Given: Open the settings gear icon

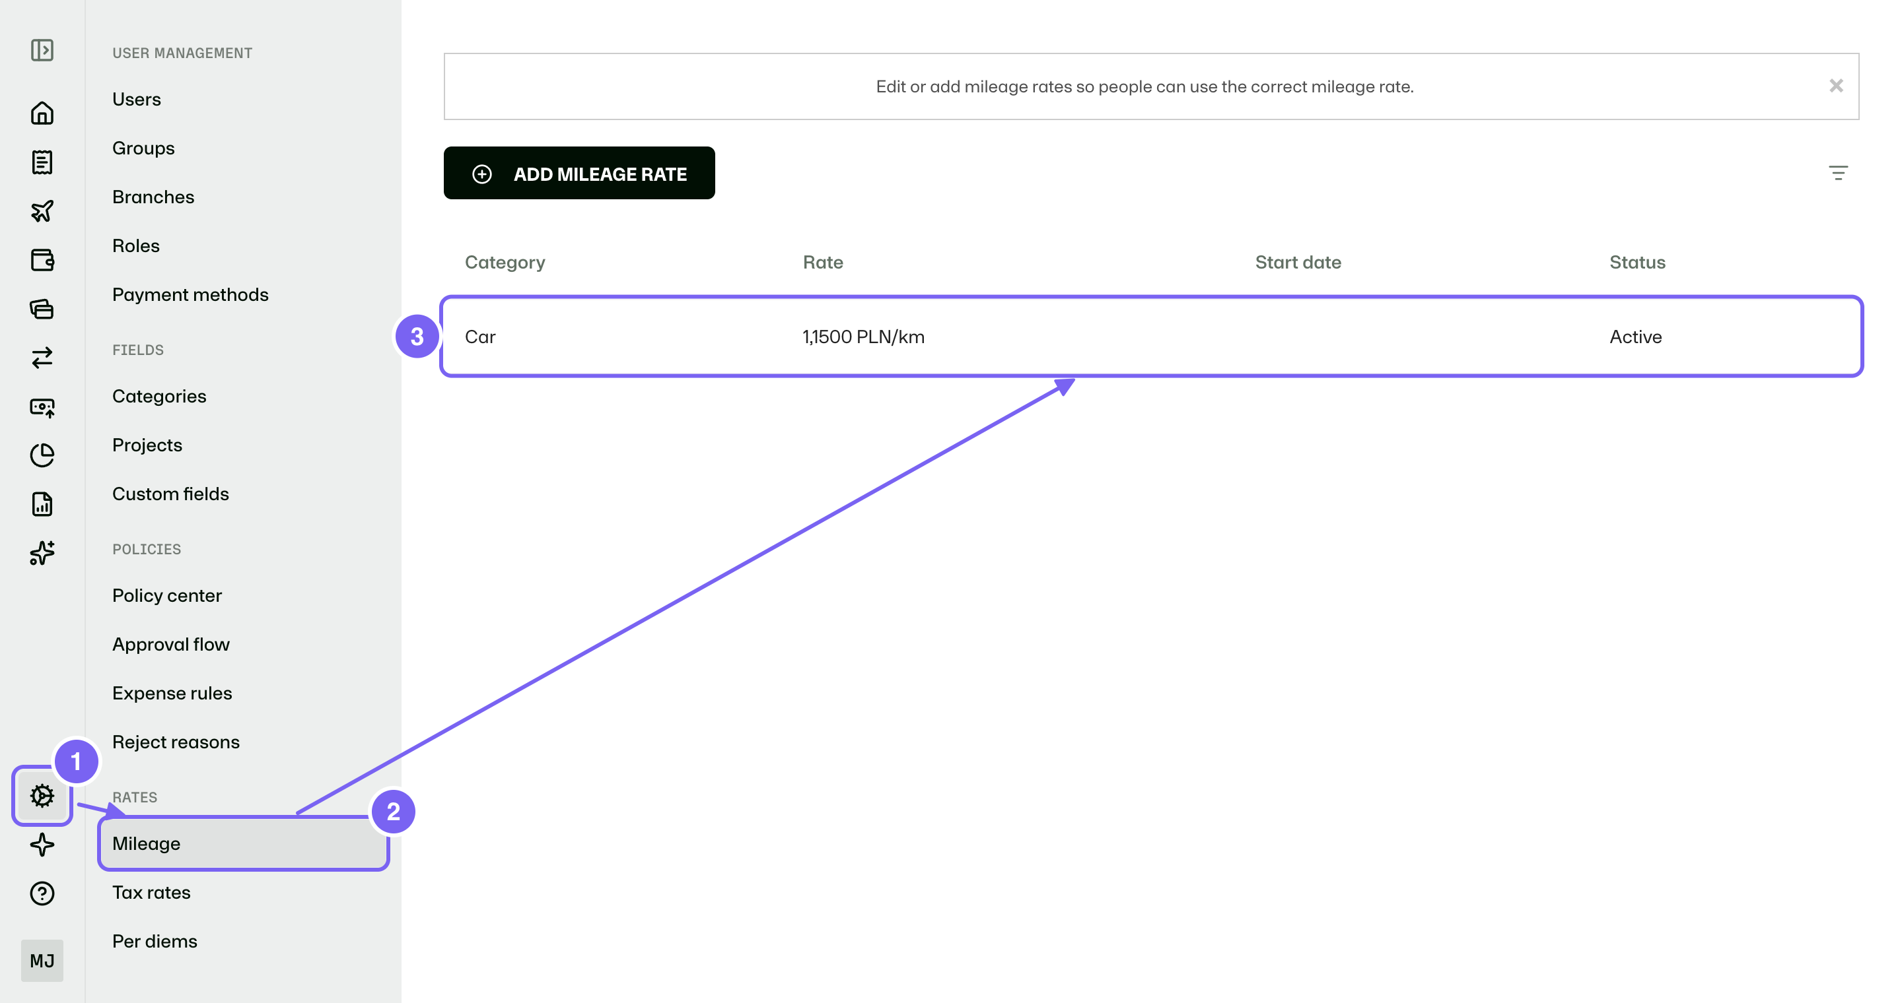Looking at the screenshot, I should click(x=42, y=796).
